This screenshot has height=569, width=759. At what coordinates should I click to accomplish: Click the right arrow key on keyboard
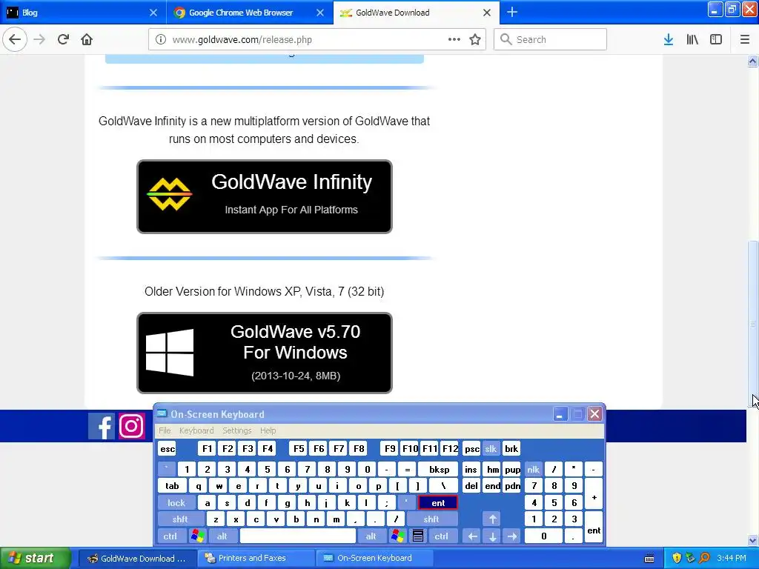pos(512,536)
